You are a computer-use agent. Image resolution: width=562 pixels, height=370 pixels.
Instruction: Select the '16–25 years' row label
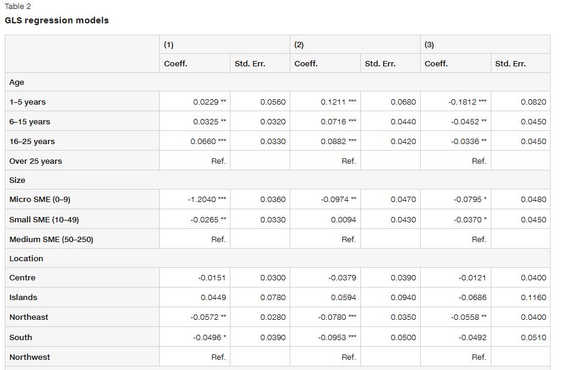click(32, 141)
